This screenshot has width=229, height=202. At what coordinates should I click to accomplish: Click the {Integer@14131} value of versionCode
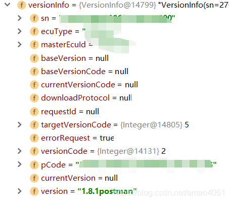[x=128, y=151]
